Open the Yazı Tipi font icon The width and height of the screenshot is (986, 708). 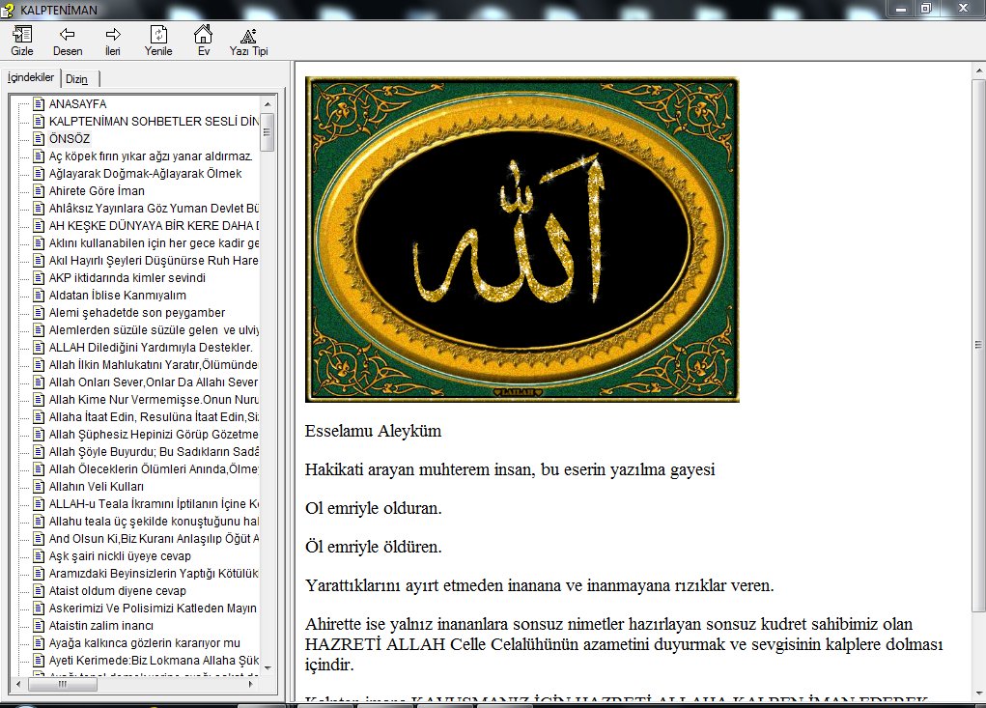(x=248, y=35)
